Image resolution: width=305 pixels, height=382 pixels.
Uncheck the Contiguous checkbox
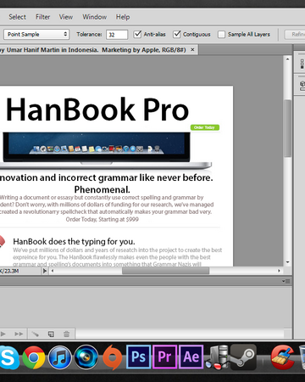[x=177, y=34]
